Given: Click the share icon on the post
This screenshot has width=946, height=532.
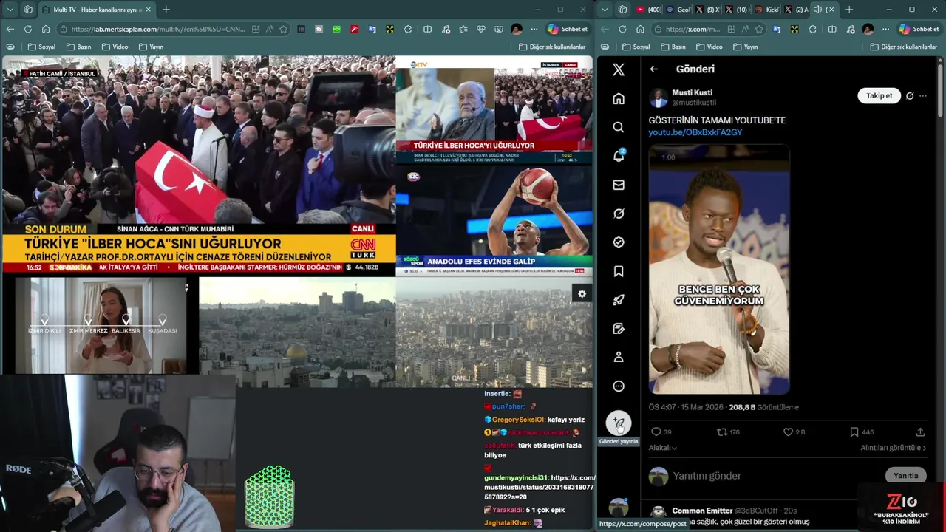Looking at the screenshot, I should (x=920, y=432).
